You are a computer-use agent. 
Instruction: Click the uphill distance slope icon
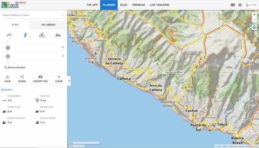point(37,123)
